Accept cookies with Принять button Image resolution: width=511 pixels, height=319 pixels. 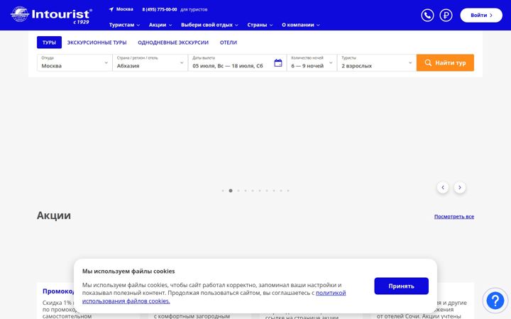(x=401, y=286)
